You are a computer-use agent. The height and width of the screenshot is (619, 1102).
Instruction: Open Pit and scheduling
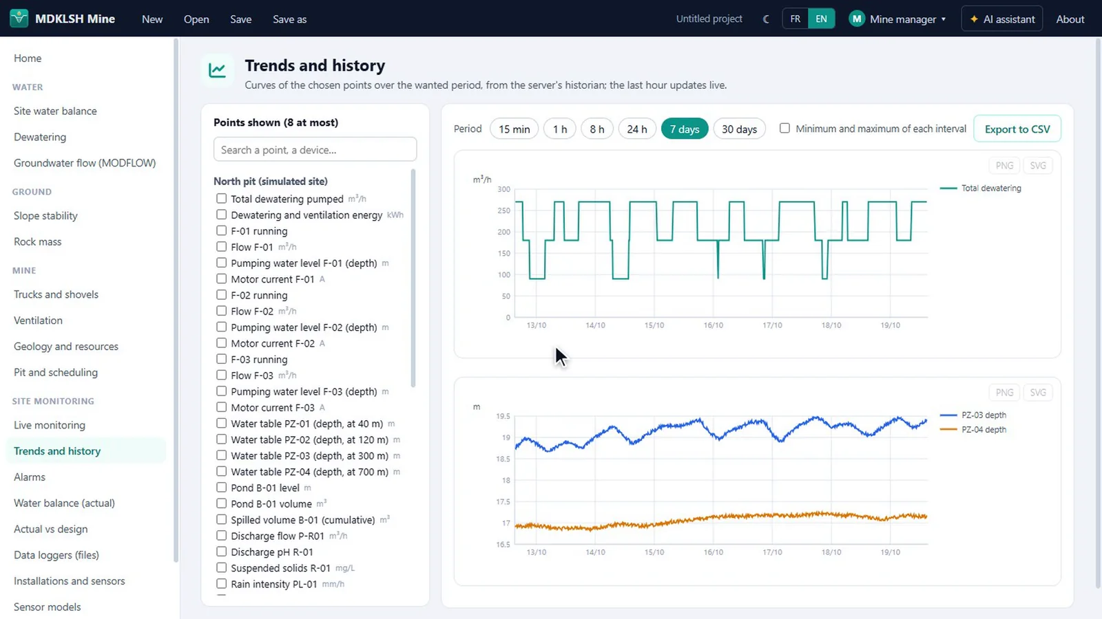click(x=56, y=372)
